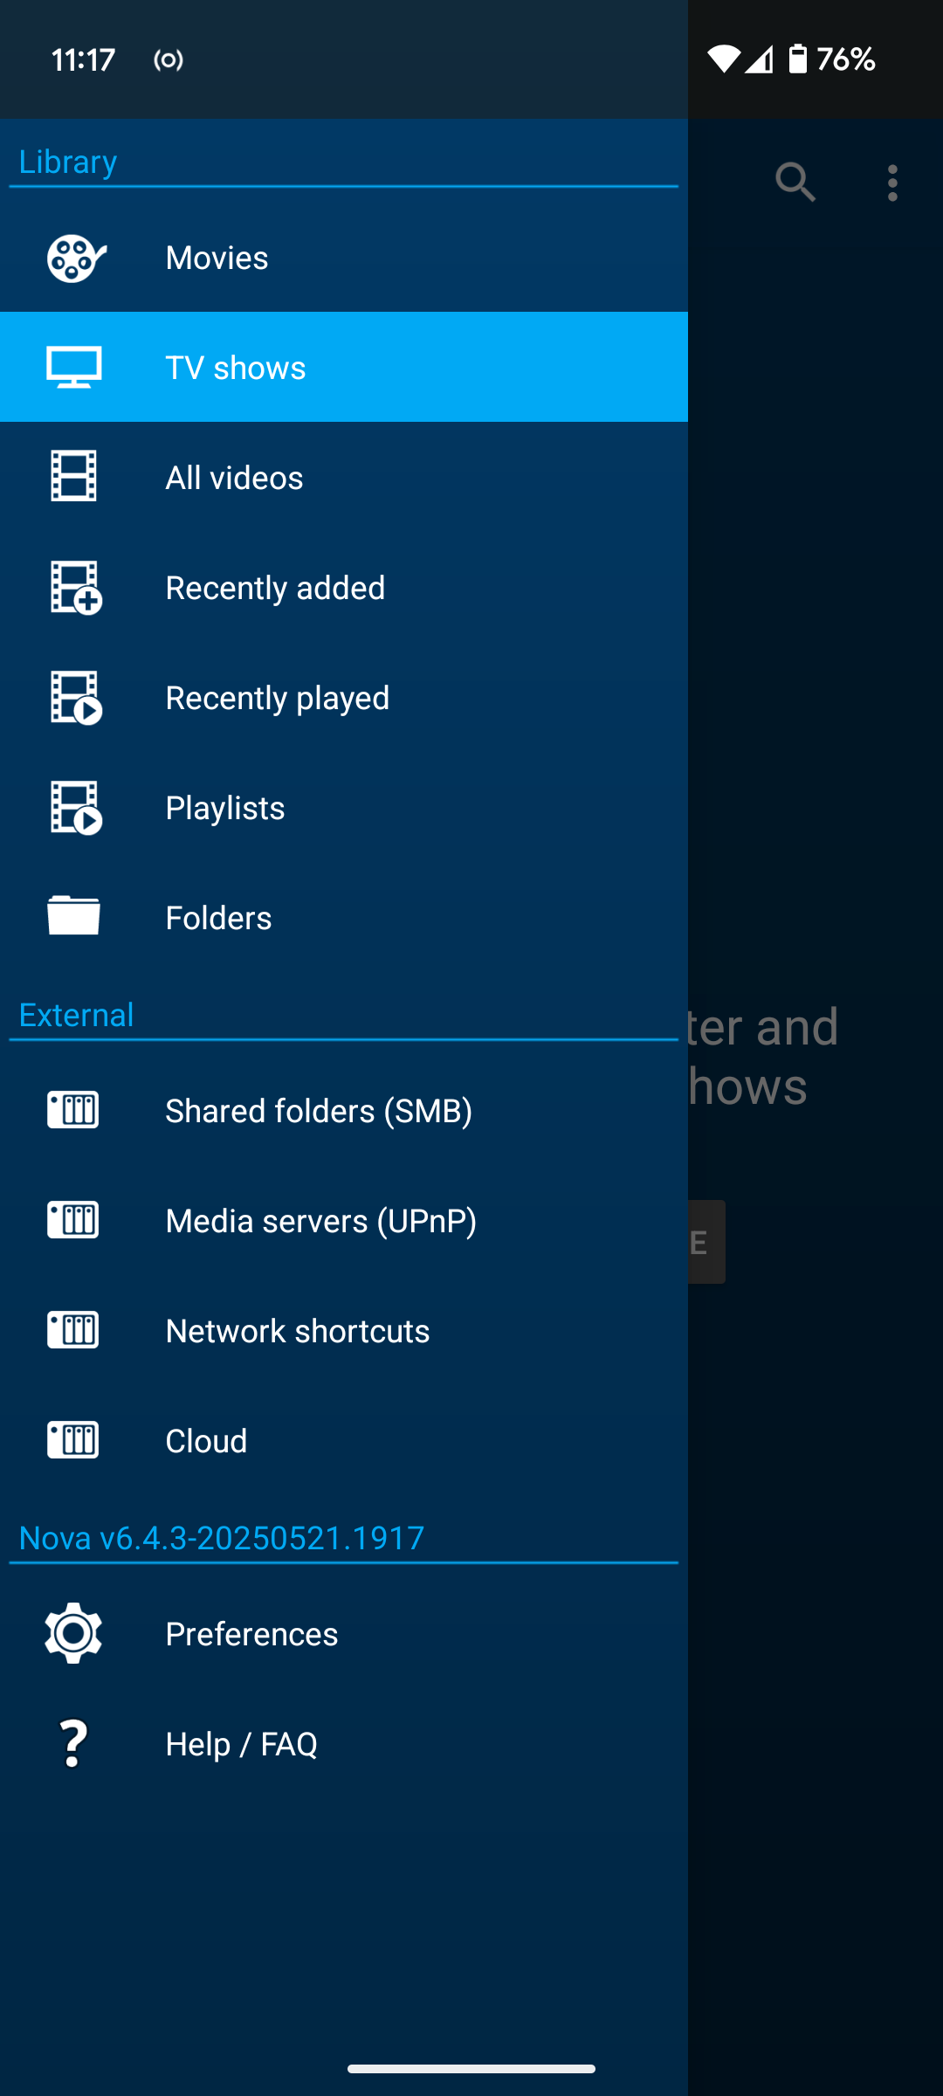Tap the Media servers (UPnP) icon
This screenshot has height=2096, width=943.
point(73,1220)
